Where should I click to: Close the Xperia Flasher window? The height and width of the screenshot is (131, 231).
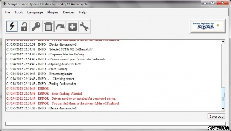coord(223,3)
